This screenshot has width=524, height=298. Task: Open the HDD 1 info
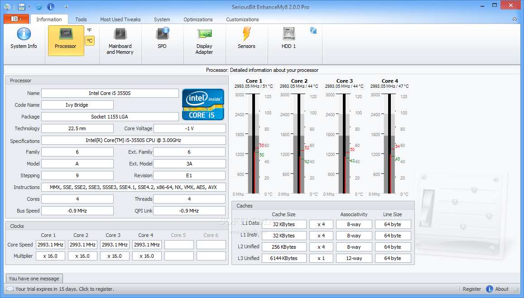pos(289,39)
